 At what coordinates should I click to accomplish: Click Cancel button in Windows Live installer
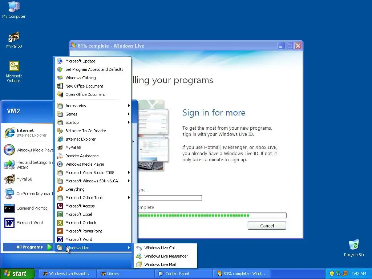(267, 226)
